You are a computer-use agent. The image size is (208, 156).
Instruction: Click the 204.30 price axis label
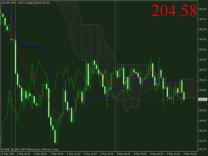203,110
